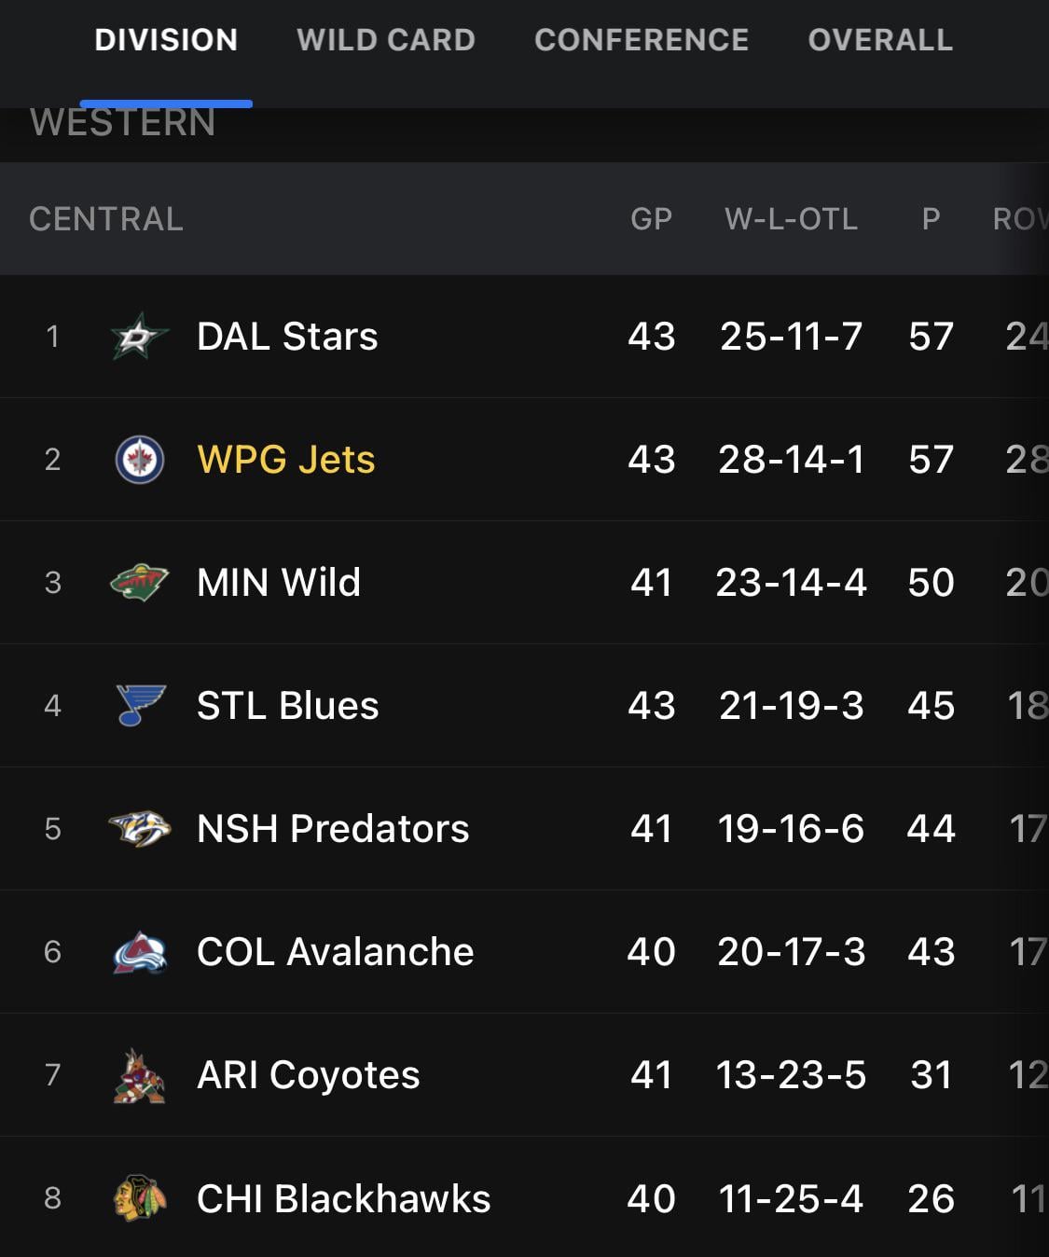Open the WPG Jets team page
This screenshot has width=1049, height=1257.
coord(285,460)
